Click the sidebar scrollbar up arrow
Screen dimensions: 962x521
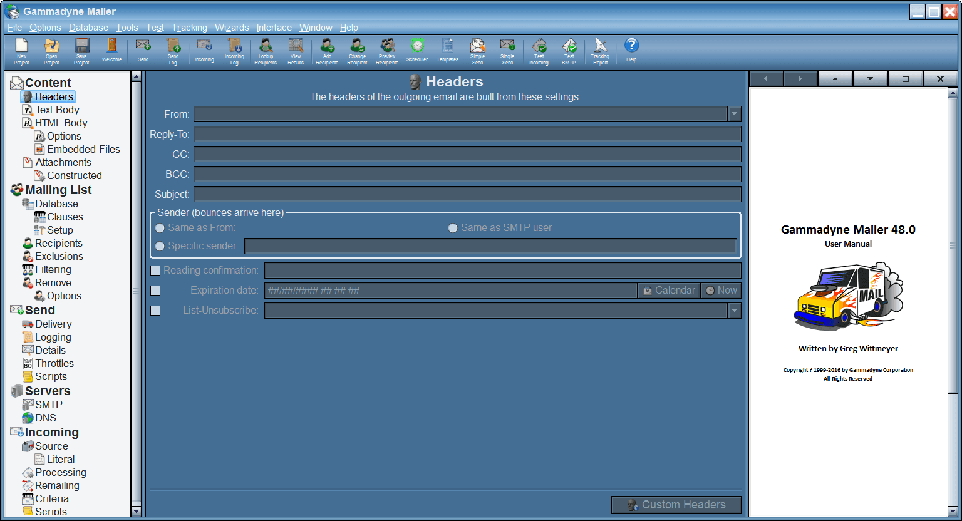click(136, 76)
